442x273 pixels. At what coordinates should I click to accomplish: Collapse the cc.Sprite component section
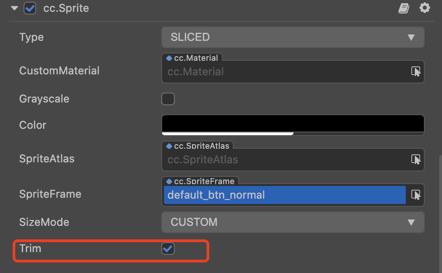click(14, 8)
